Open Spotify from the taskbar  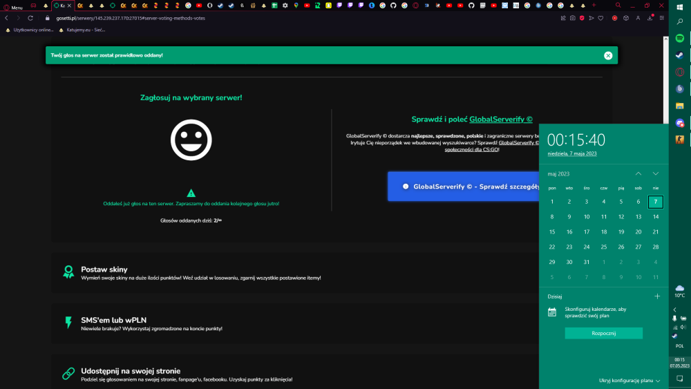click(x=680, y=38)
